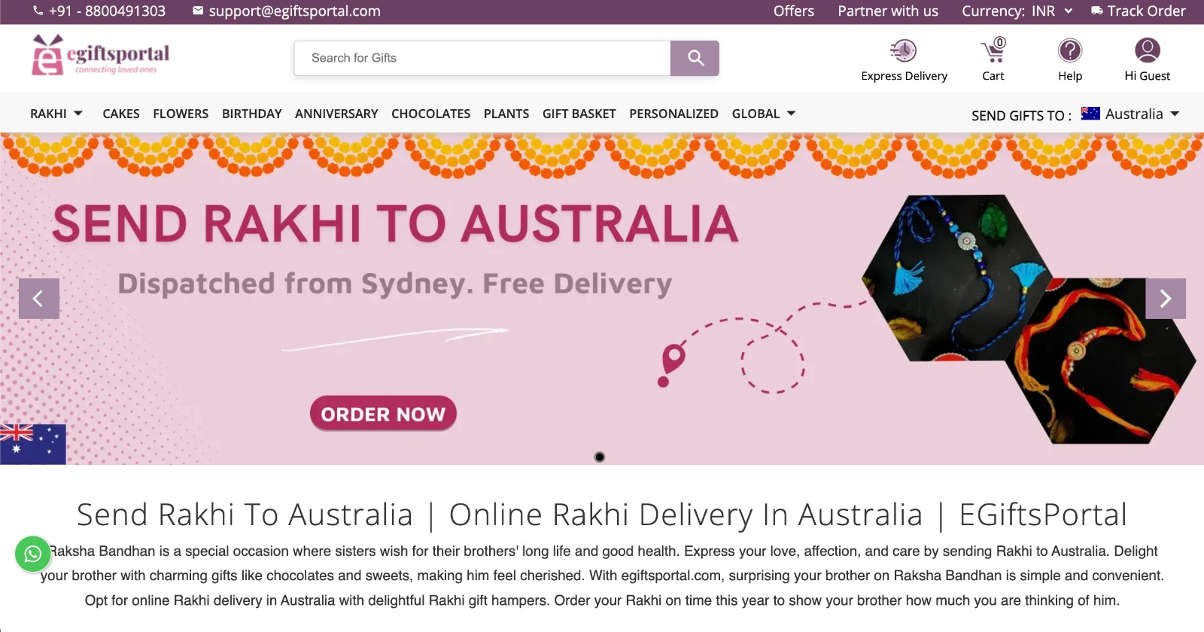Expand the RAKHI menu dropdown
Viewport: 1204px width, 632px height.
[x=56, y=114]
